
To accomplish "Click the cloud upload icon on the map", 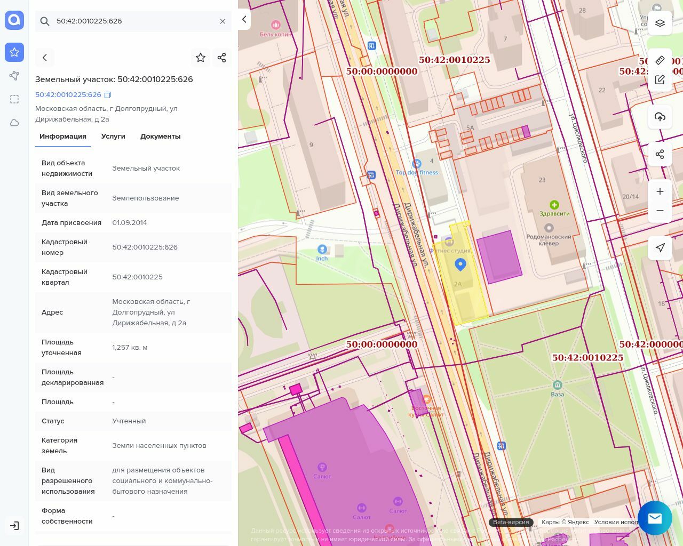I will 660,117.
